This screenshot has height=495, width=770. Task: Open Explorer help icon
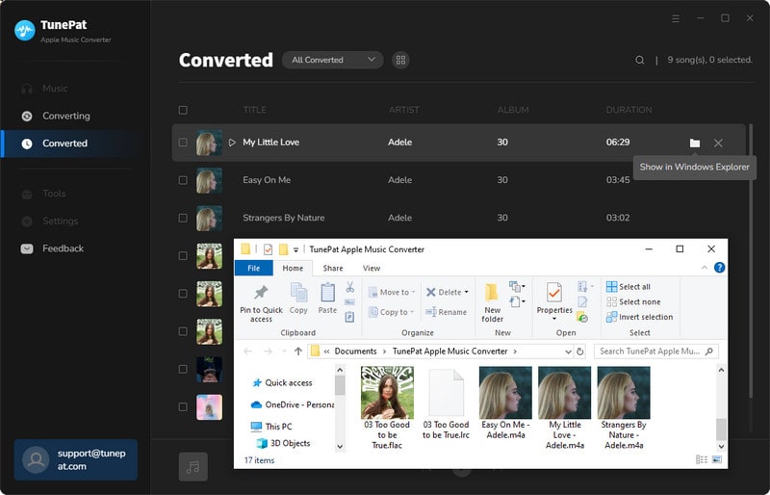pos(719,268)
